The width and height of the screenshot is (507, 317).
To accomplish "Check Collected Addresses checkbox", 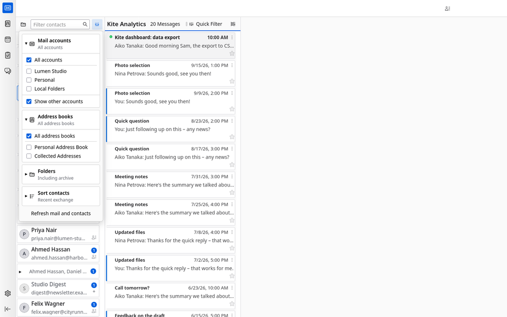I will [29, 156].
